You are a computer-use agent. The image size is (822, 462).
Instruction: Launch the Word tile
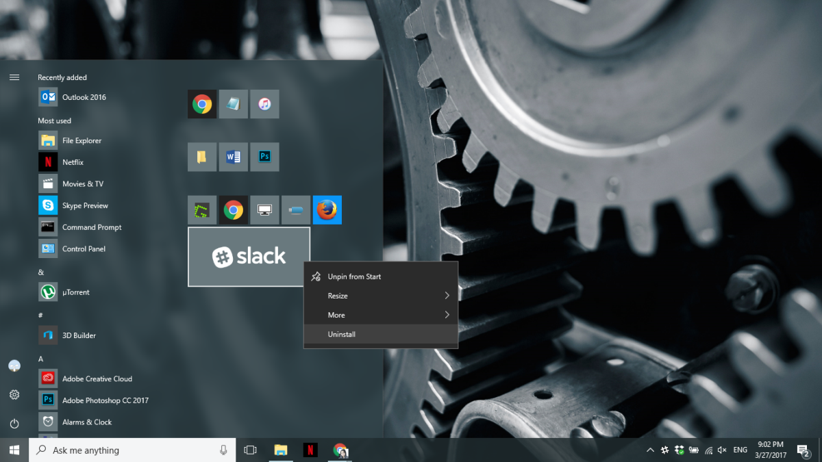[x=234, y=157]
